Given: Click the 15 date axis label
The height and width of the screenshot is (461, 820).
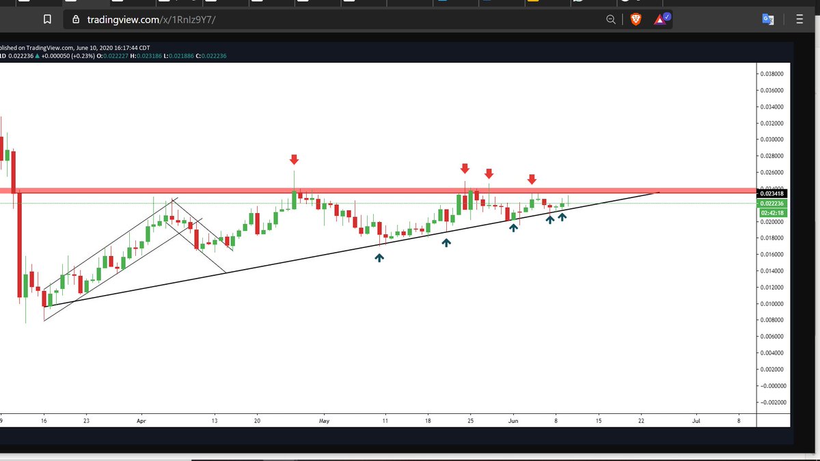Looking at the screenshot, I should click(599, 421).
